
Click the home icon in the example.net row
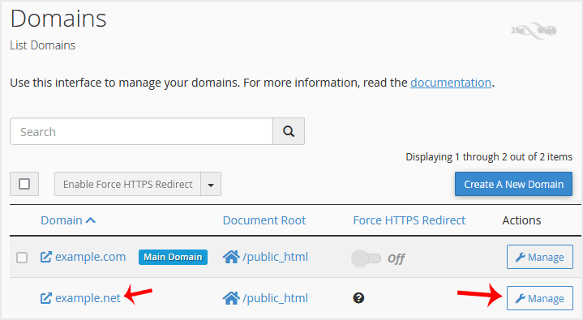(x=231, y=298)
